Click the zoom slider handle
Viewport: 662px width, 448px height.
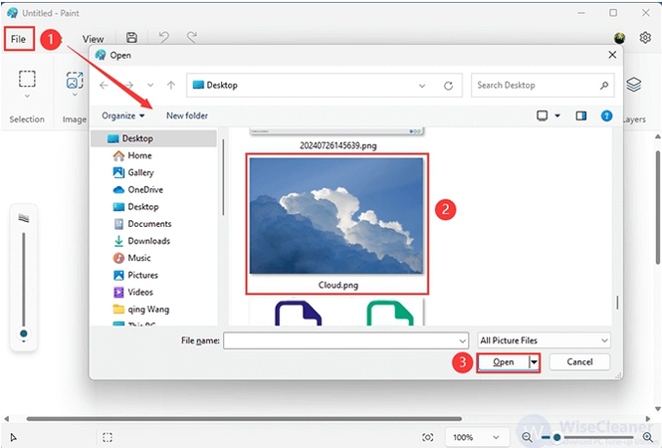[556, 437]
